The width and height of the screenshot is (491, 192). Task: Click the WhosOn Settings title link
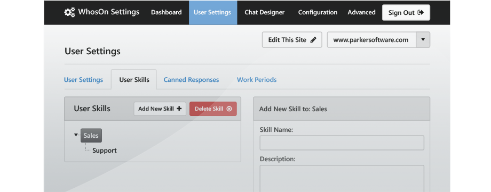[109, 12]
